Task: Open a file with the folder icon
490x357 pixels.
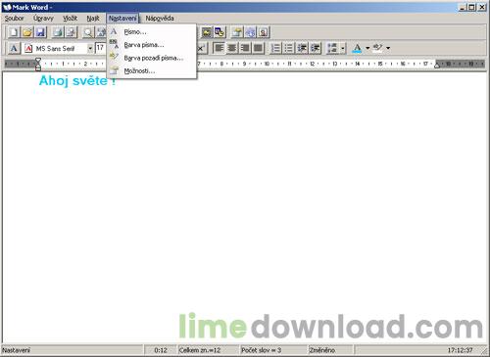Action: (27, 32)
